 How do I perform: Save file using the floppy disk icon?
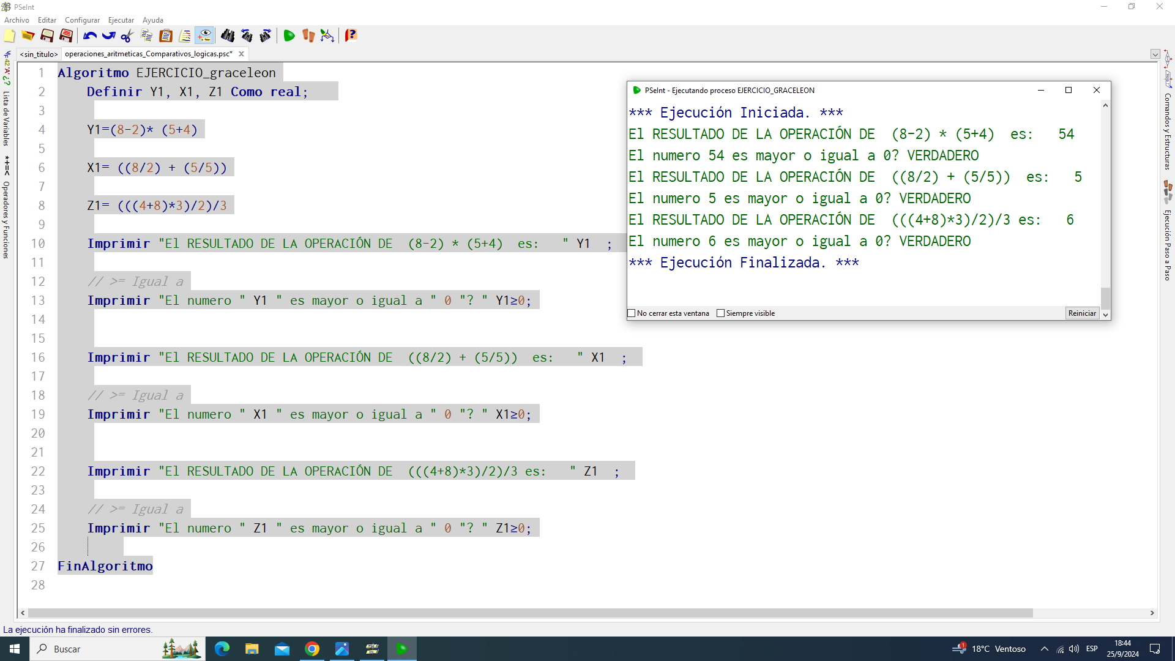(47, 36)
